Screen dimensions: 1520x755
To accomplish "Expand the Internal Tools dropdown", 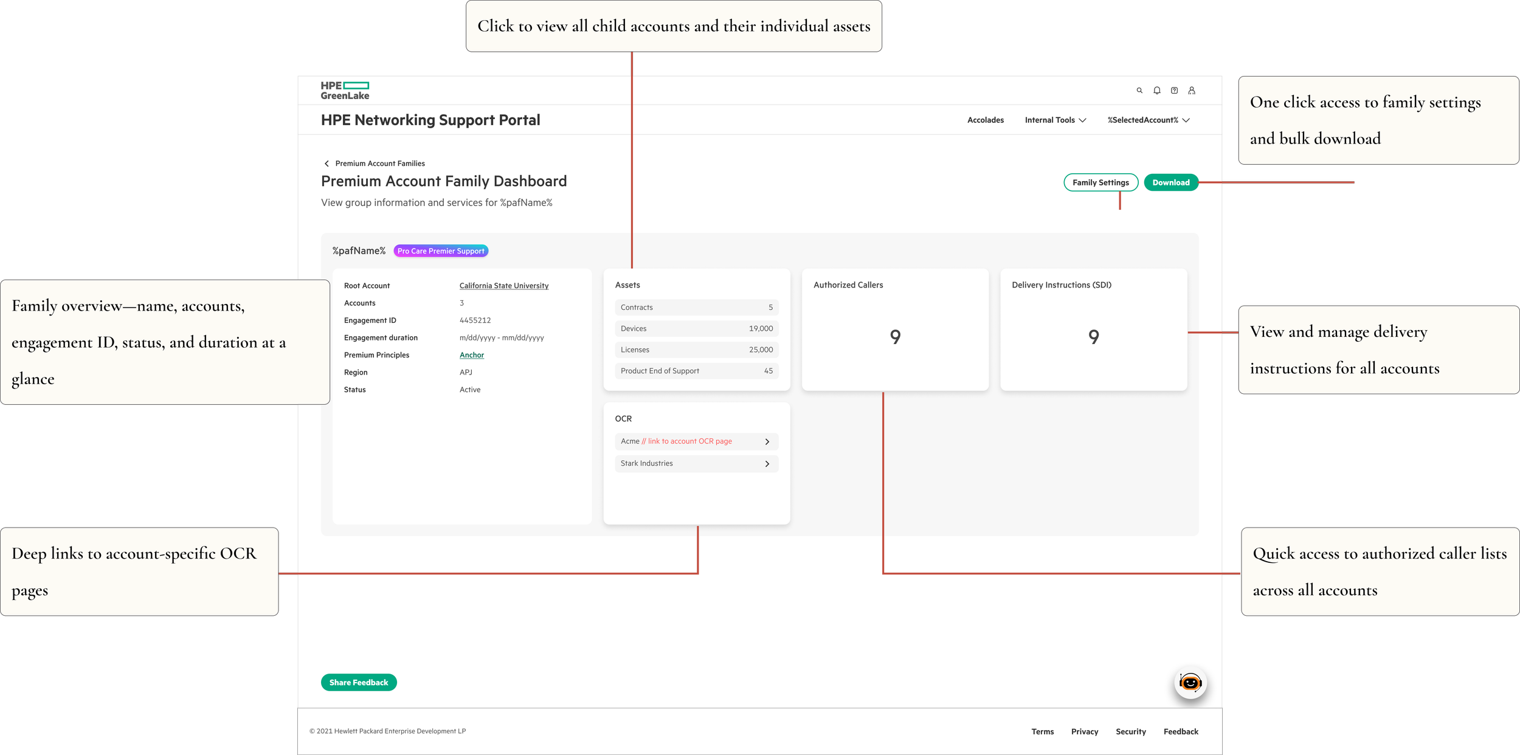I will [1055, 120].
